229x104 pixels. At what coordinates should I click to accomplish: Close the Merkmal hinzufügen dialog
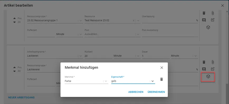point(161,68)
